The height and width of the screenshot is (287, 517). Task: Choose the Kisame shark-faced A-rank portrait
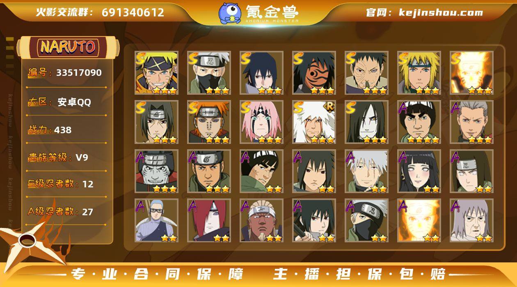tap(156, 171)
